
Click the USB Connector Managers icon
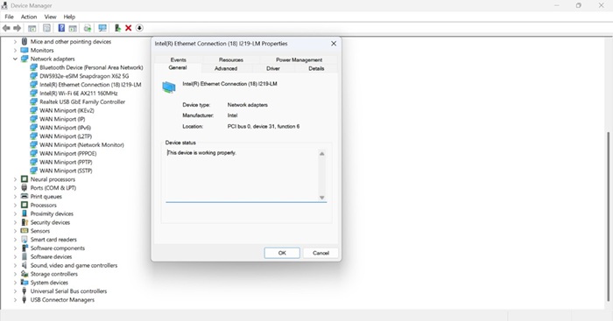coord(25,299)
